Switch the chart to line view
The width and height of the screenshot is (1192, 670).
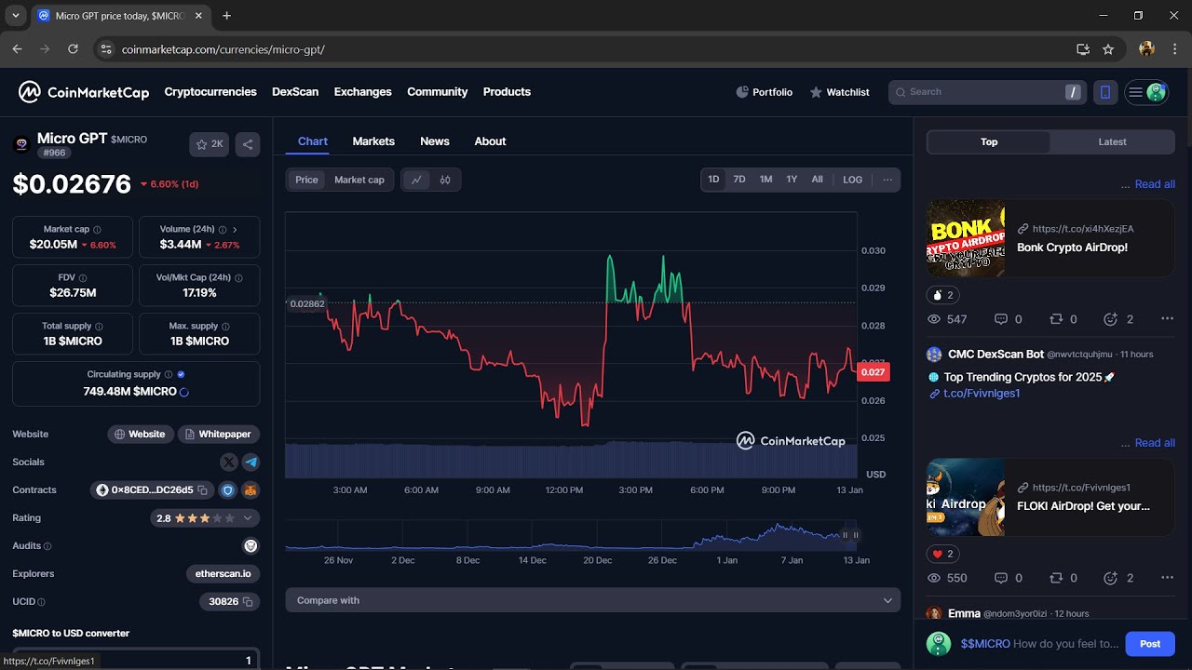(416, 180)
